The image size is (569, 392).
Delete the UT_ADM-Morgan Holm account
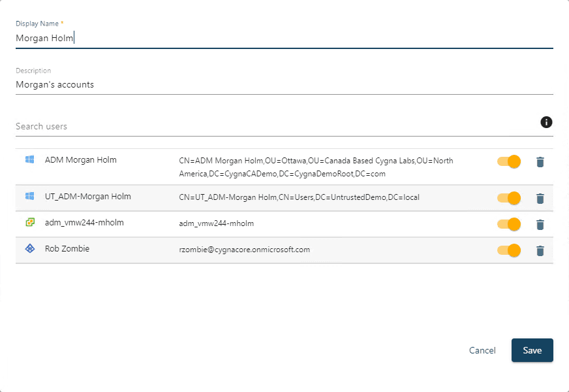tap(540, 199)
